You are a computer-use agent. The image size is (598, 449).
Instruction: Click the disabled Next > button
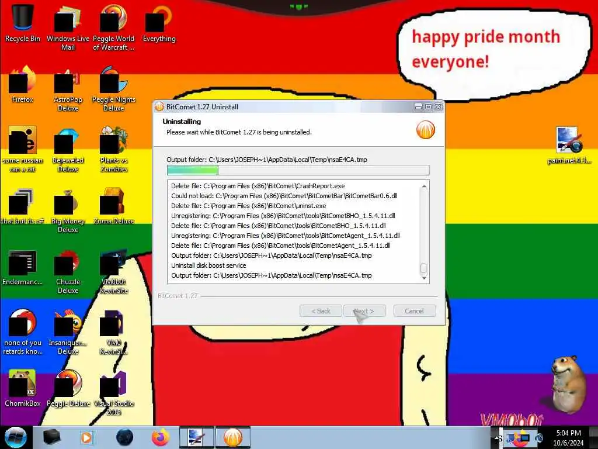click(364, 311)
